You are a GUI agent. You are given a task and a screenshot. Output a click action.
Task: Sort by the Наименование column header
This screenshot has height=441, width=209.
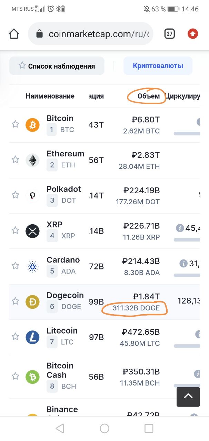tap(50, 96)
